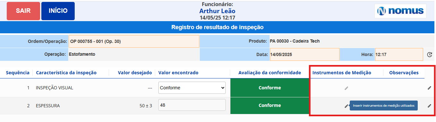The width and height of the screenshot is (436, 122).
Task: Click the instrument insertion tooltip
Action: click(x=384, y=105)
